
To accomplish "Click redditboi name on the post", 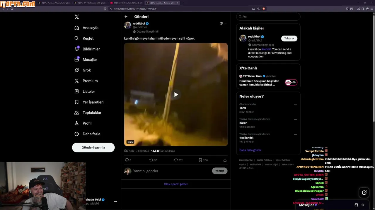I will click(x=139, y=23).
